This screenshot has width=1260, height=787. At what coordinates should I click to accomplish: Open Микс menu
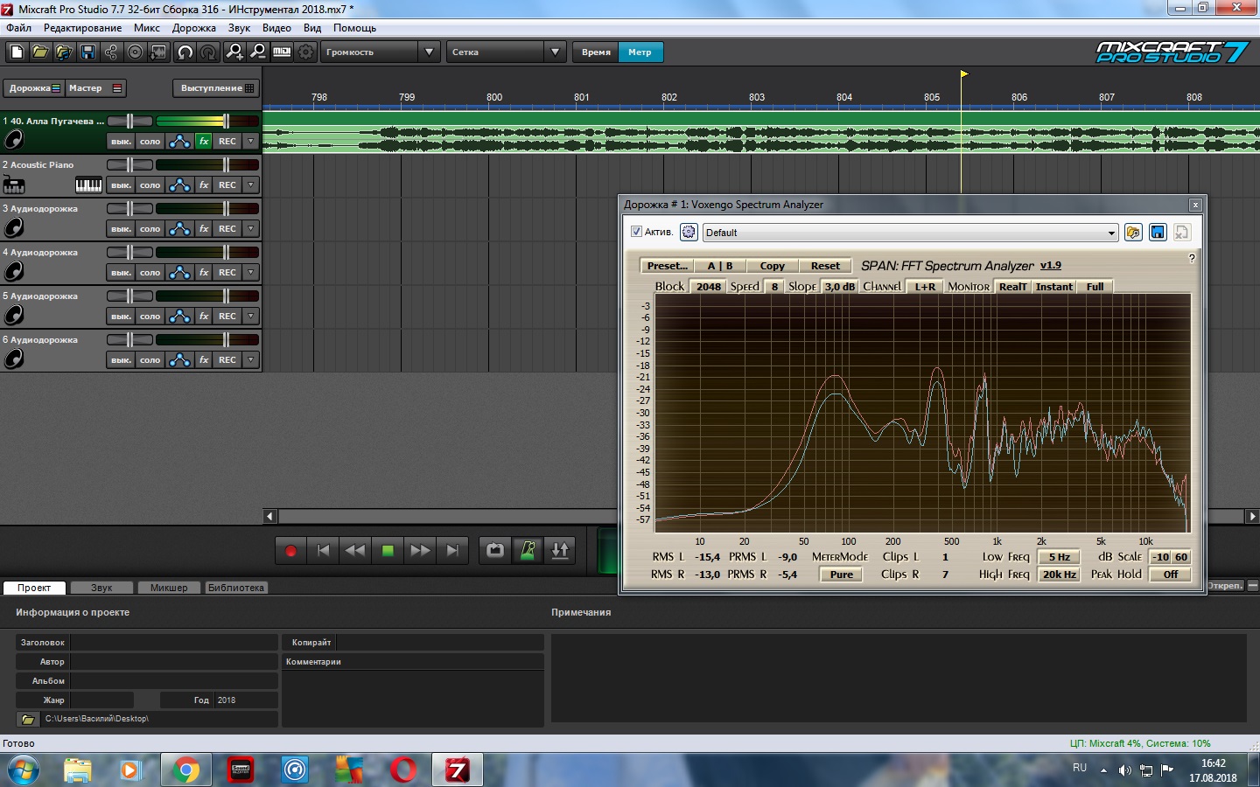click(147, 28)
